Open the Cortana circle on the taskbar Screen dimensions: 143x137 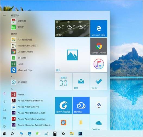[x=12, y=134]
